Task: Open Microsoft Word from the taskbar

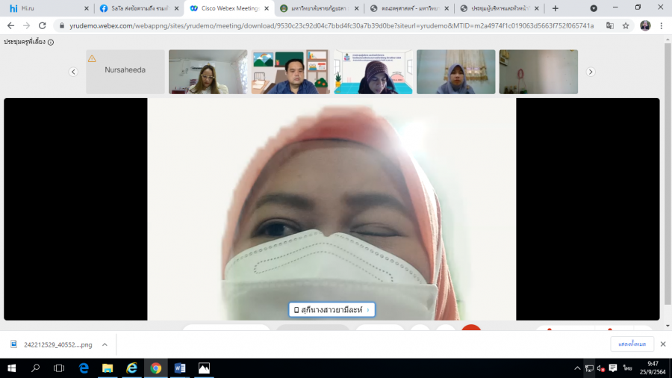Action: [179, 368]
